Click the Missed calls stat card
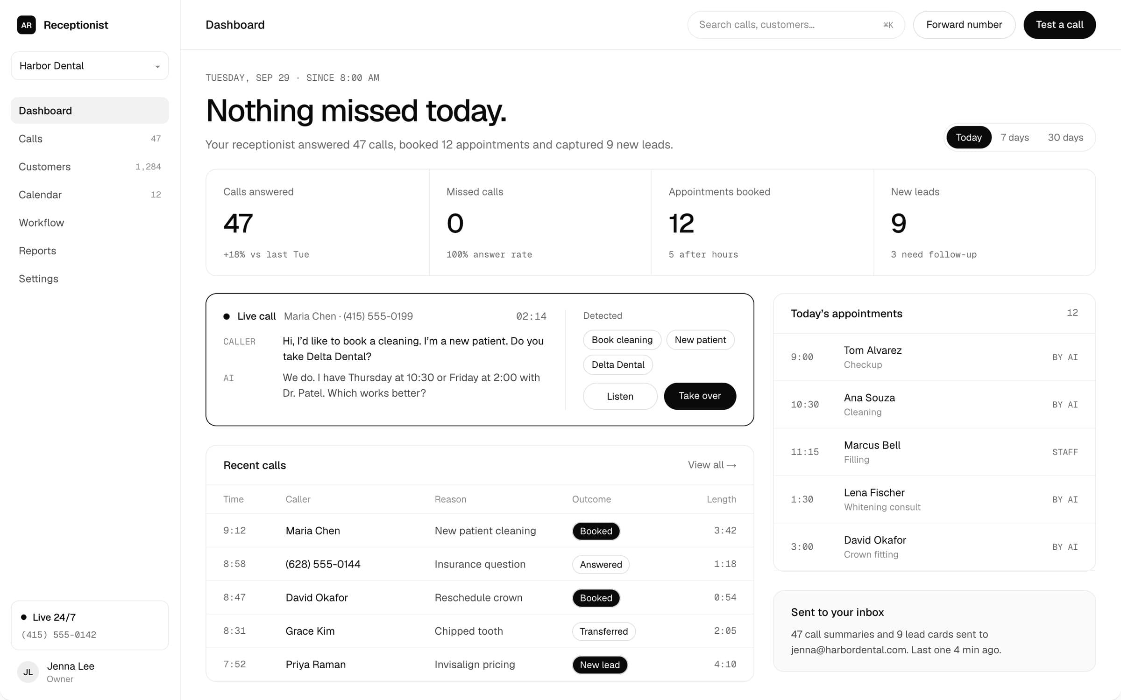The height and width of the screenshot is (700, 1121). (x=540, y=223)
